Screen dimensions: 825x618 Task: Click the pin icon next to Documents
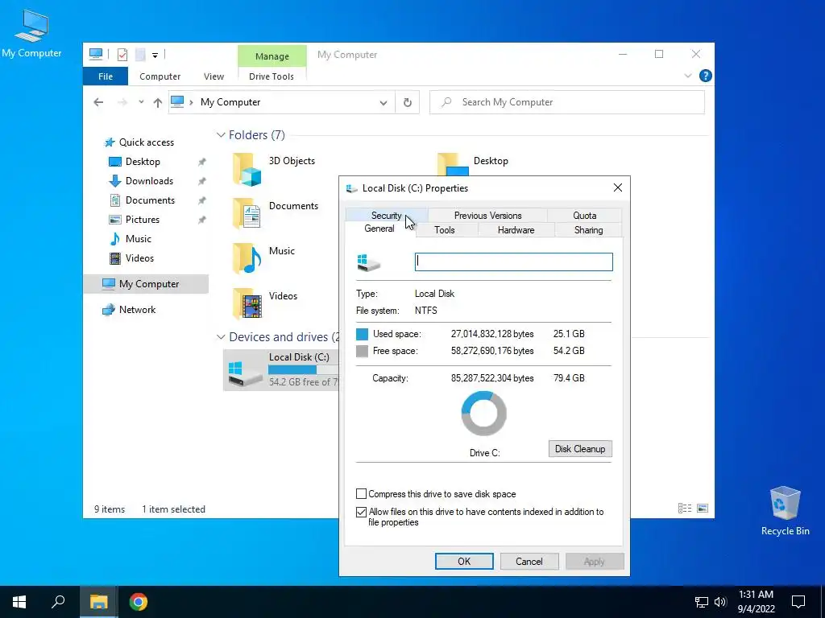[x=201, y=200]
